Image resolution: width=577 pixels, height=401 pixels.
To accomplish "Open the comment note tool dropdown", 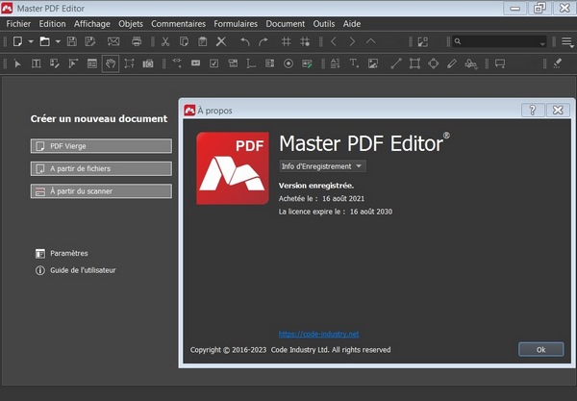I will tap(500, 63).
